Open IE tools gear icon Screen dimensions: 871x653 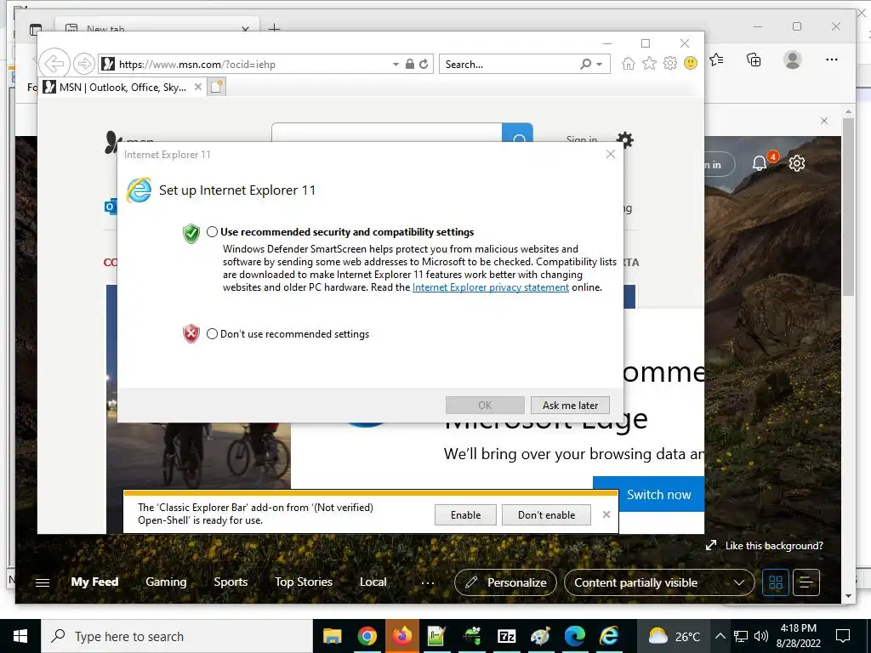pos(670,63)
